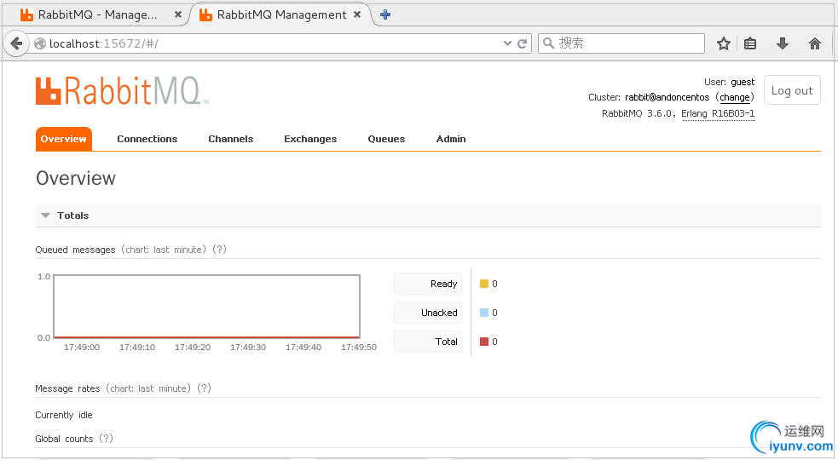Close the first RabbitMQ - Manage... tab
The image size is (838, 460).
pos(178,15)
